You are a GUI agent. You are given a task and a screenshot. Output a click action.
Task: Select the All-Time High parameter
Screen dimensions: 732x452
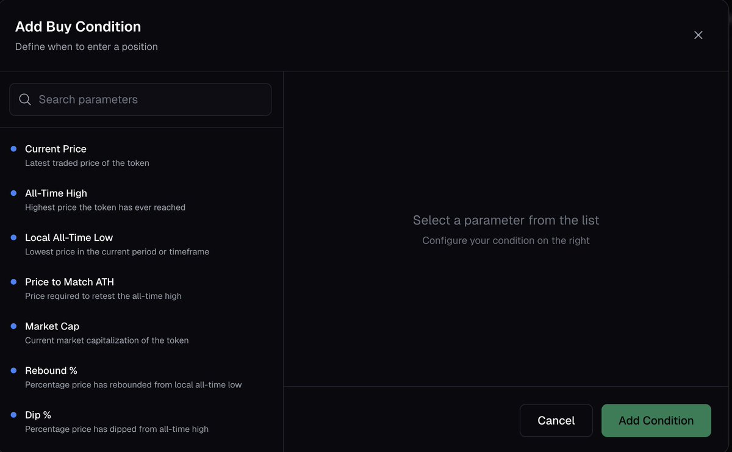(x=142, y=200)
